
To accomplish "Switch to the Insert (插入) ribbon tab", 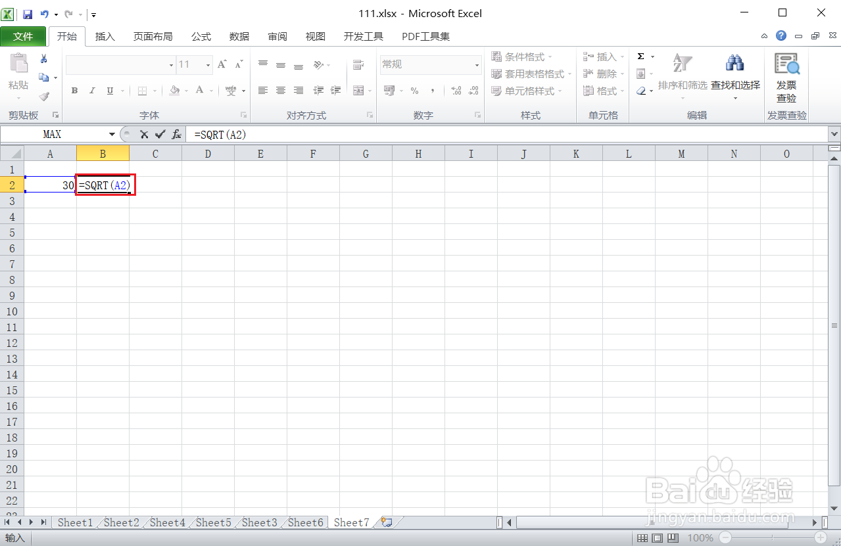I will [105, 36].
